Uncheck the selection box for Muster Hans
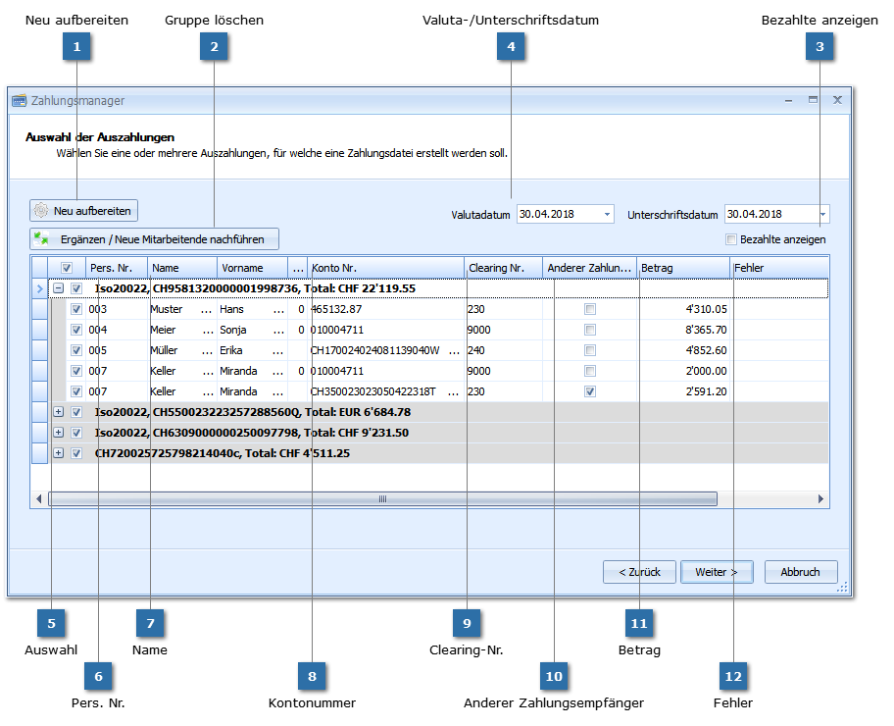894x726 pixels. tap(76, 309)
